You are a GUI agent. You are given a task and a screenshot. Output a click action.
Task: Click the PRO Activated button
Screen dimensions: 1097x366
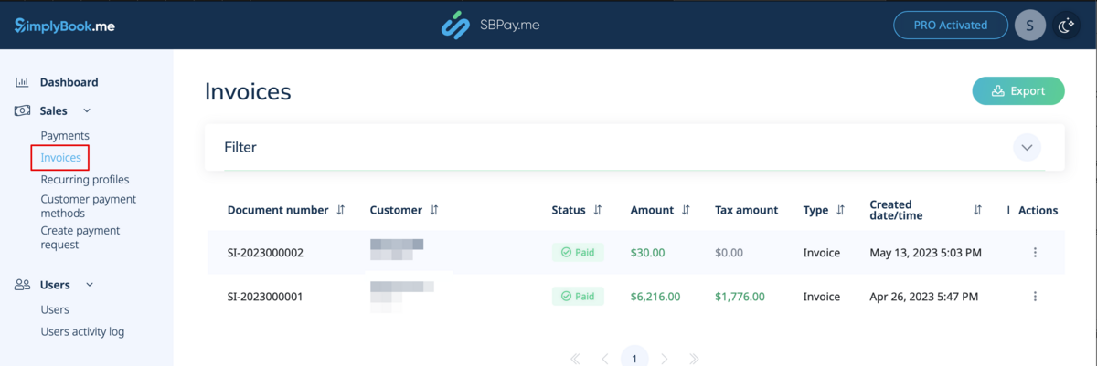pos(950,26)
